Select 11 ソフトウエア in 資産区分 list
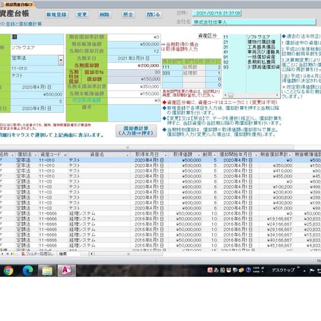This screenshot has height=321, width=321. point(251,37)
